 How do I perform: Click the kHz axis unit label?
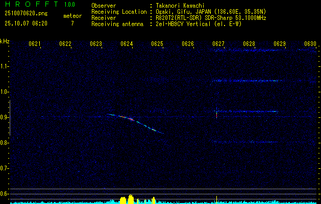[x=5, y=41]
